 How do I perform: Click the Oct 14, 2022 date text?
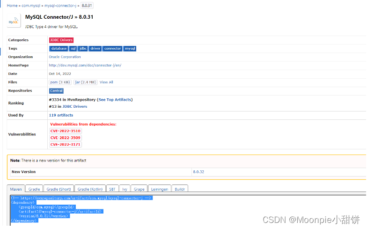[60, 74]
